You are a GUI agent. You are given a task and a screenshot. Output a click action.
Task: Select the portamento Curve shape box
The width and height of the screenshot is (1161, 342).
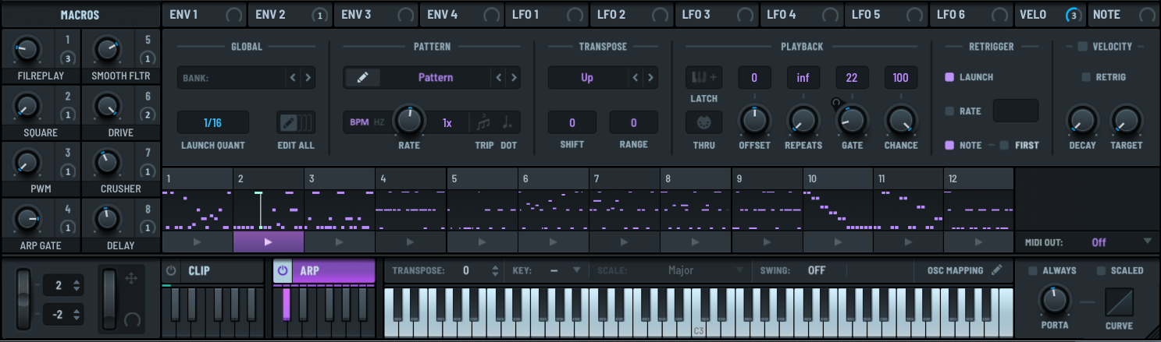point(1118,301)
